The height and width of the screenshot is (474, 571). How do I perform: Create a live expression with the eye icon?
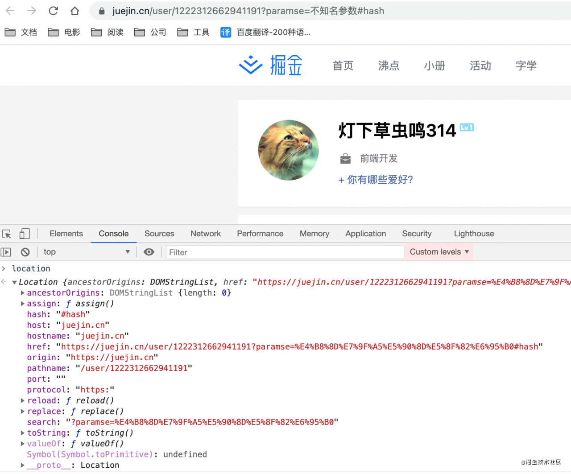pos(149,252)
